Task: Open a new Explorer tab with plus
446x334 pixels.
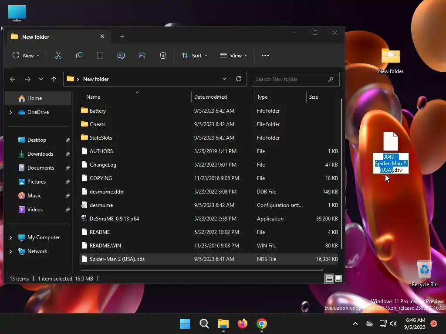Action: click(122, 37)
